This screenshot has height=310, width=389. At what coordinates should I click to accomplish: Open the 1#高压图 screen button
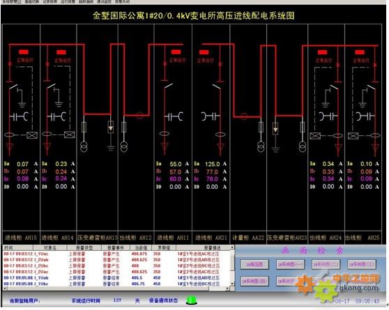coord(254,264)
